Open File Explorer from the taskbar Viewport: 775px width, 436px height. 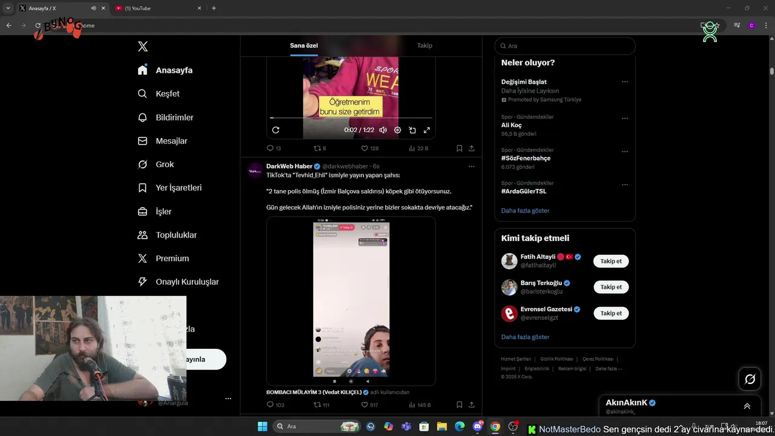pyautogui.click(x=442, y=427)
